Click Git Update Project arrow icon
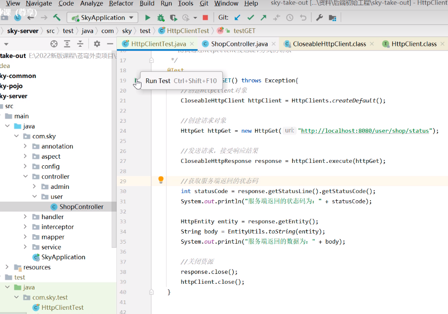This screenshot has height=314, width=448. tap(237, 17)
